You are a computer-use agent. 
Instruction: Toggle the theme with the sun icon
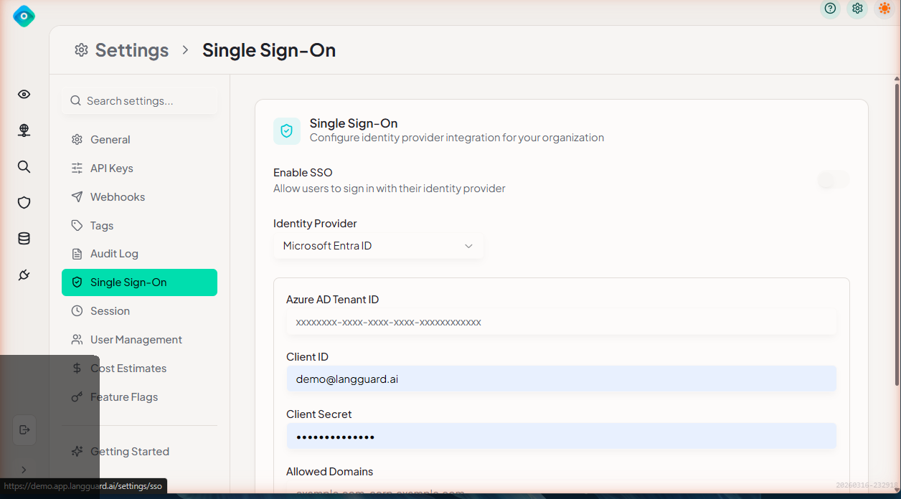(x=885, y=9)
